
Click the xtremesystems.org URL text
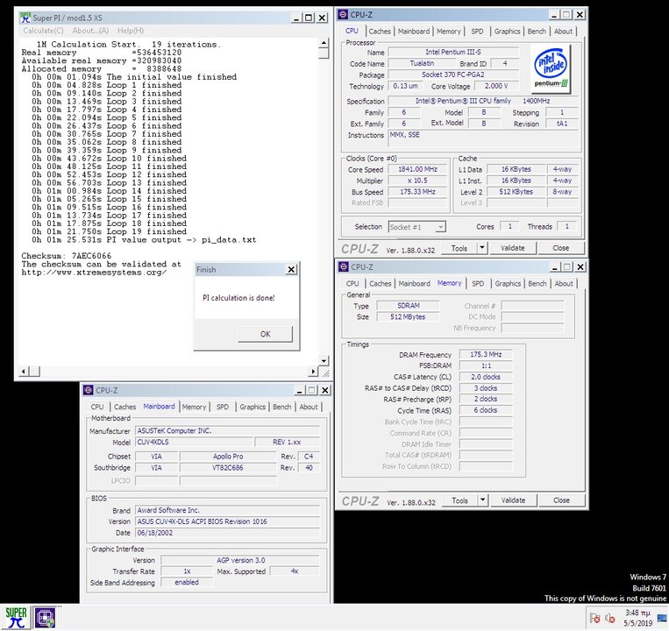[x=94, y=273]
